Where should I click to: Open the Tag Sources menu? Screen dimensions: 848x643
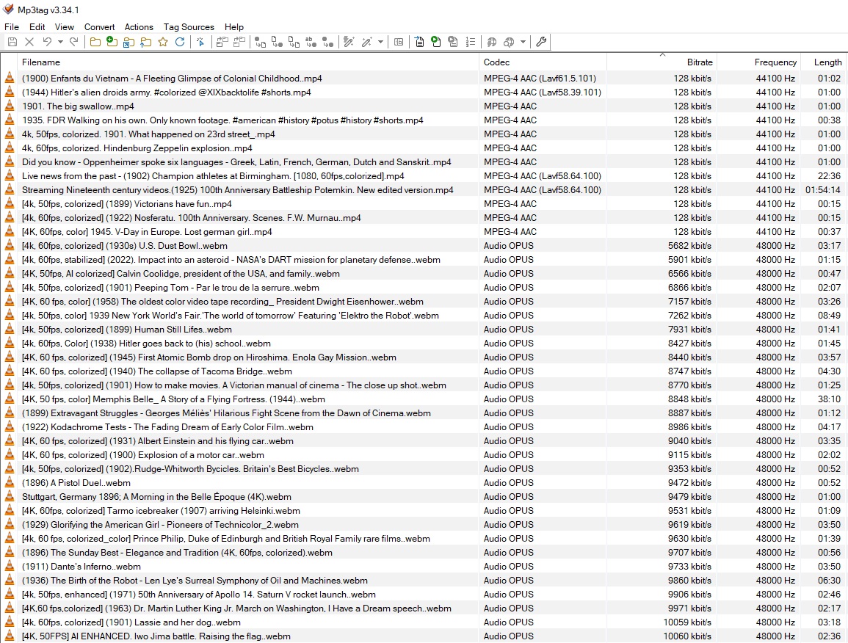(x=189, y=27)
